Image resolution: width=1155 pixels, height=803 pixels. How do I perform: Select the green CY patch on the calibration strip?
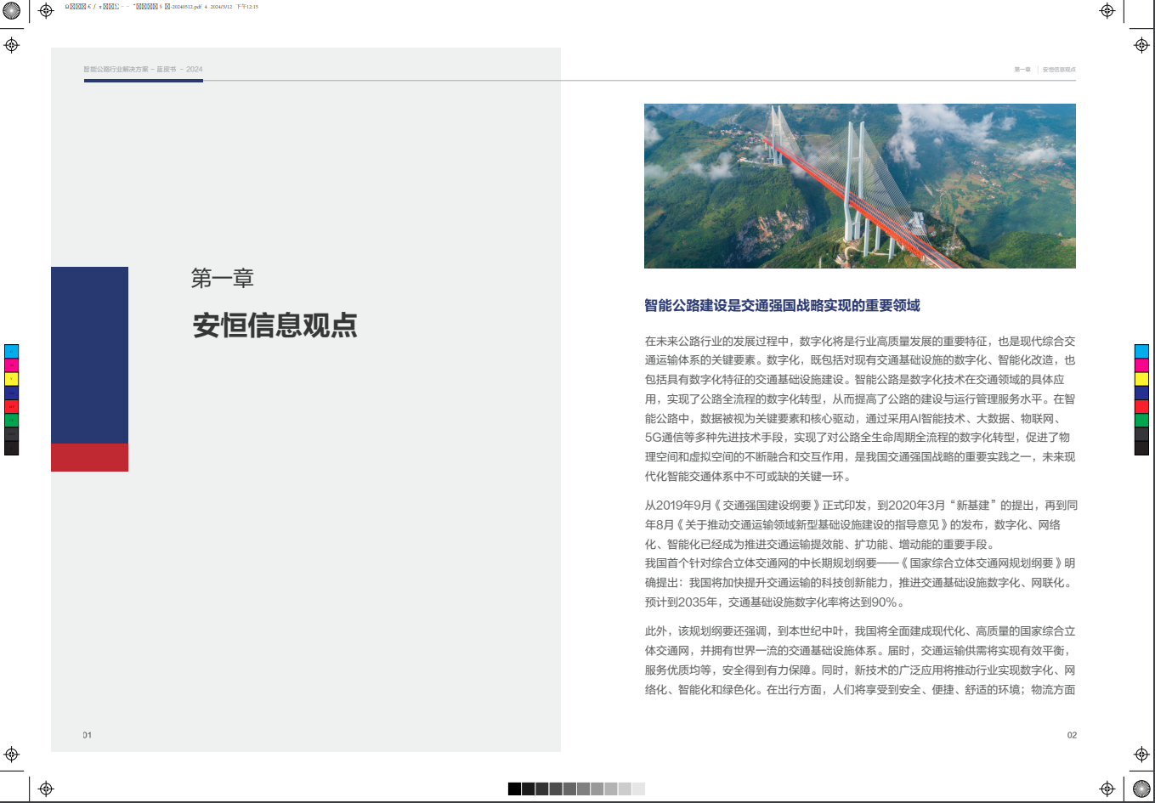click(x=12, y=421)
